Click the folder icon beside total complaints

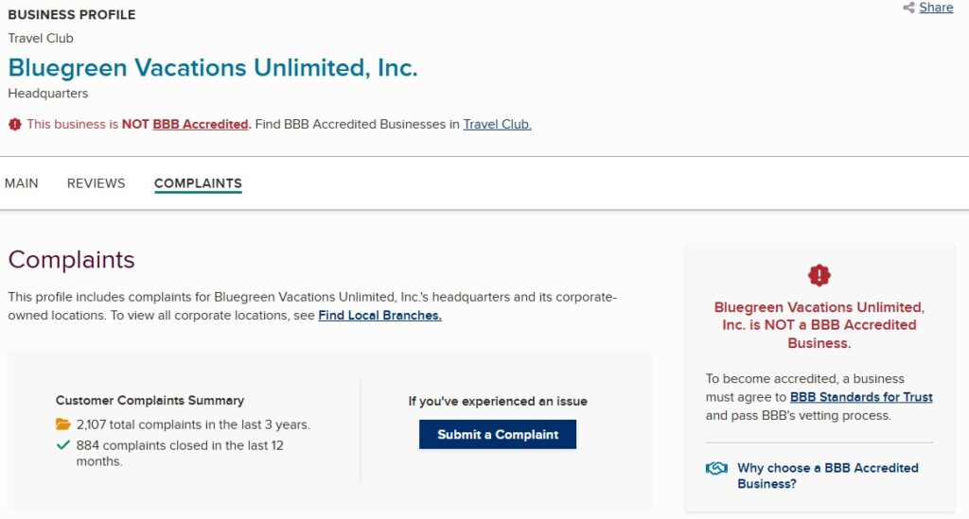click(63, 424)
